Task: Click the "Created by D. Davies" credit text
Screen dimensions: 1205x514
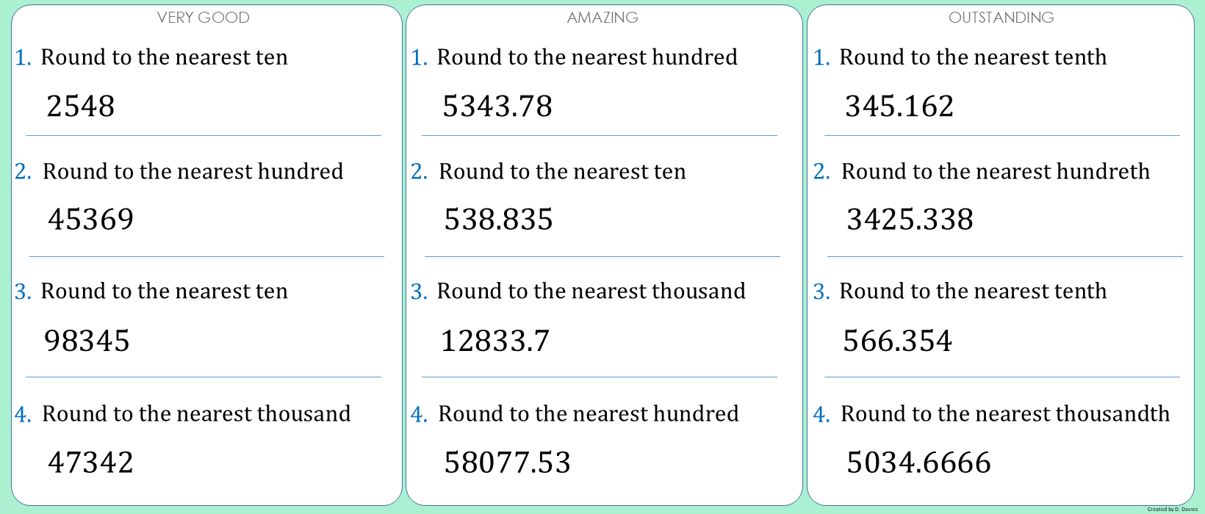Action: pyautogui.click(x=1172, y=509)
